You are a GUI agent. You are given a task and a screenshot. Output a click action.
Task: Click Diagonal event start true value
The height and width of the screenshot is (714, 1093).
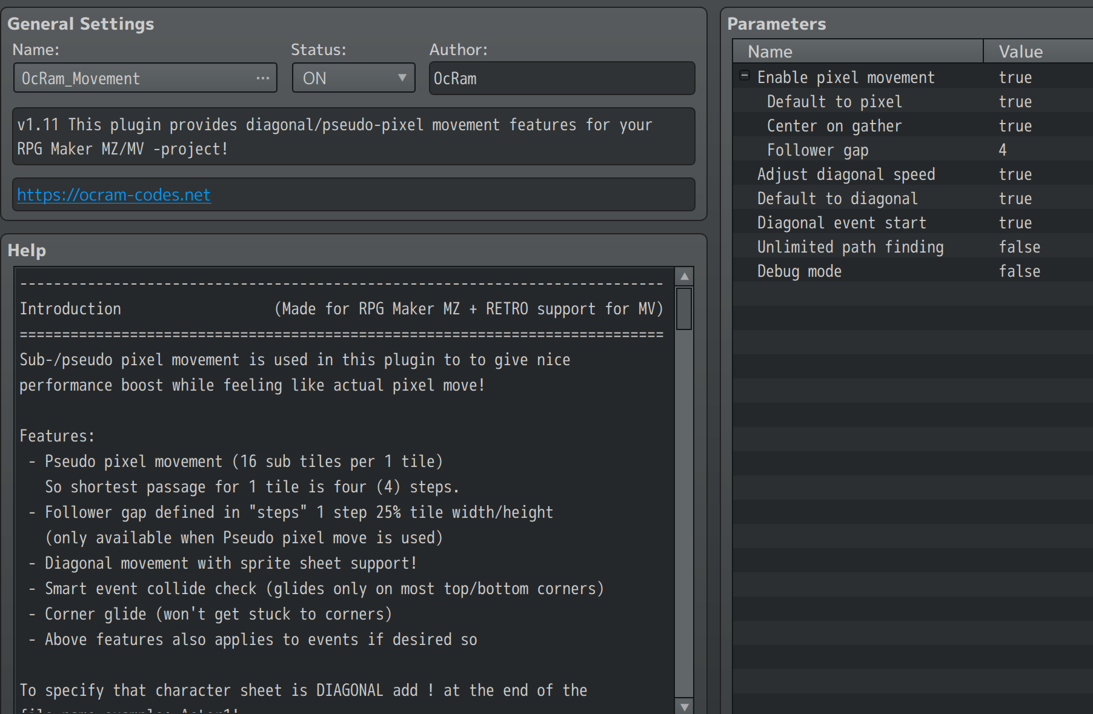point(1015,222)
